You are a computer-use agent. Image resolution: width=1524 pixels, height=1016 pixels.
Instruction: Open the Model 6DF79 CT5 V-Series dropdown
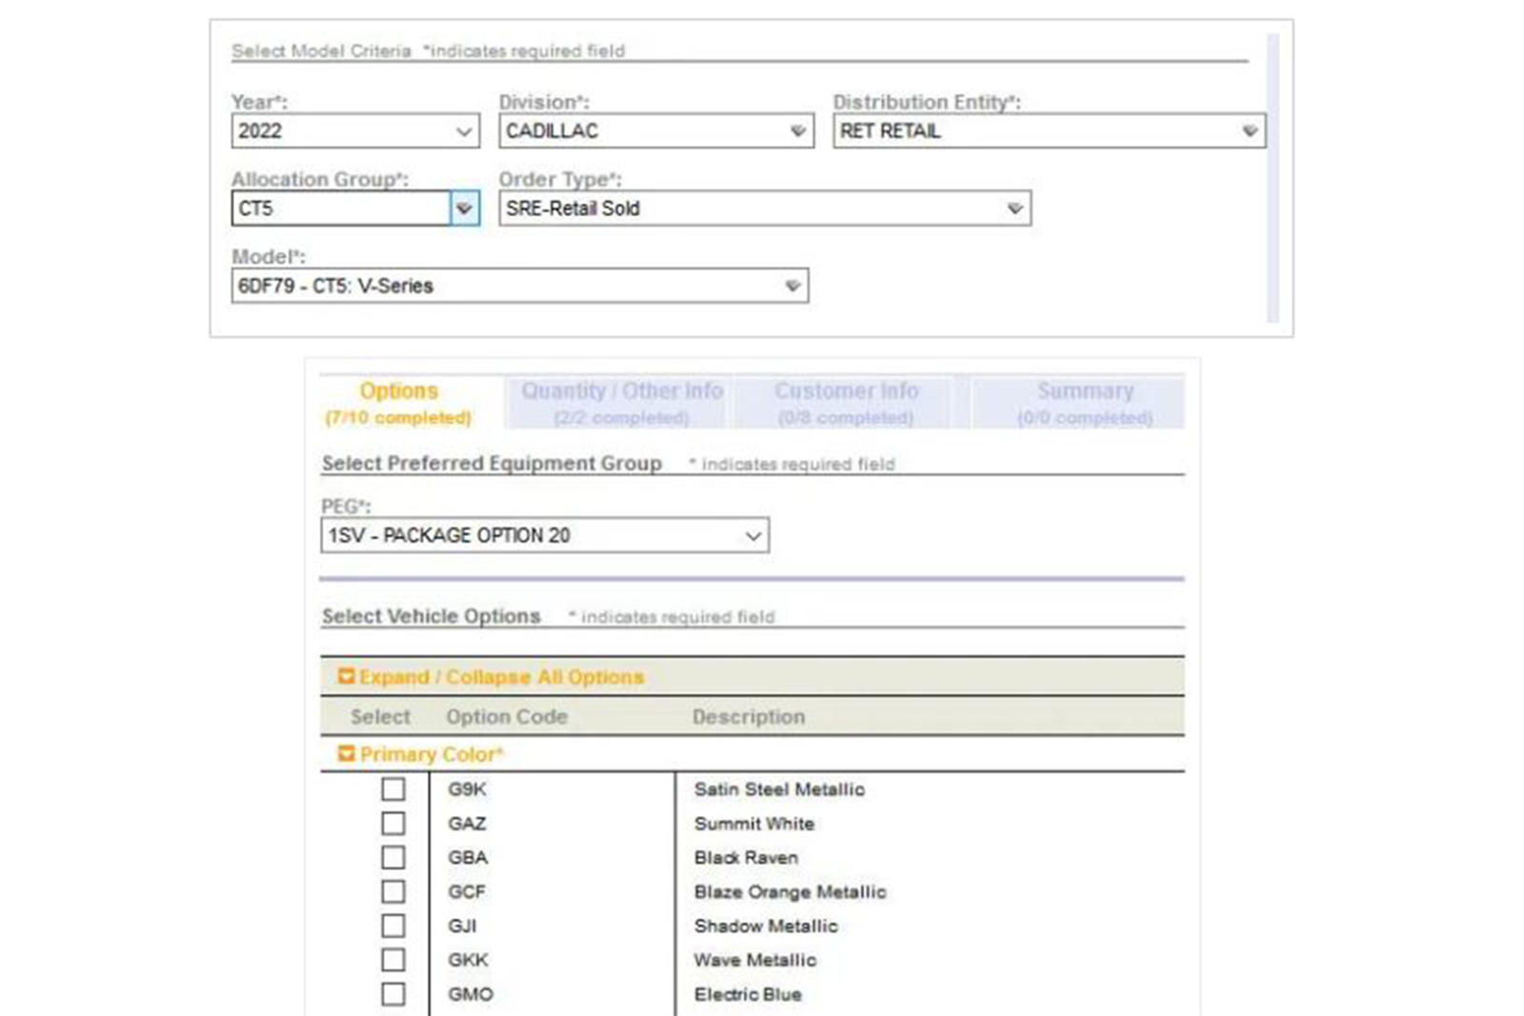coord(520,286)
